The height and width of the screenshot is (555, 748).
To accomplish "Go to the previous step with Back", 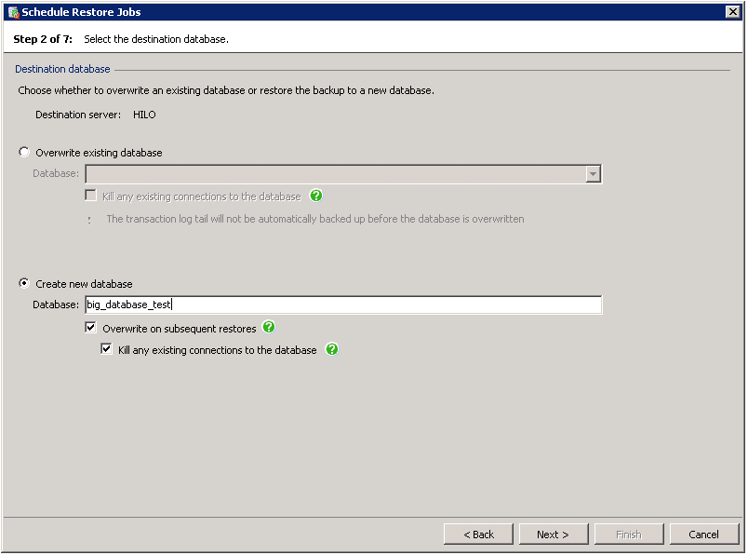I will [x=478, y=535].
